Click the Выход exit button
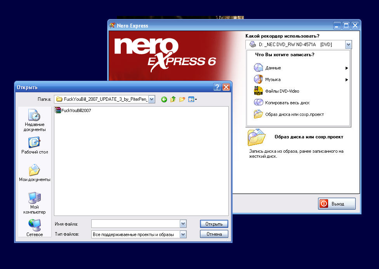Screen dimensions: 379x269 pyautogui.click(x=337, y=204)
